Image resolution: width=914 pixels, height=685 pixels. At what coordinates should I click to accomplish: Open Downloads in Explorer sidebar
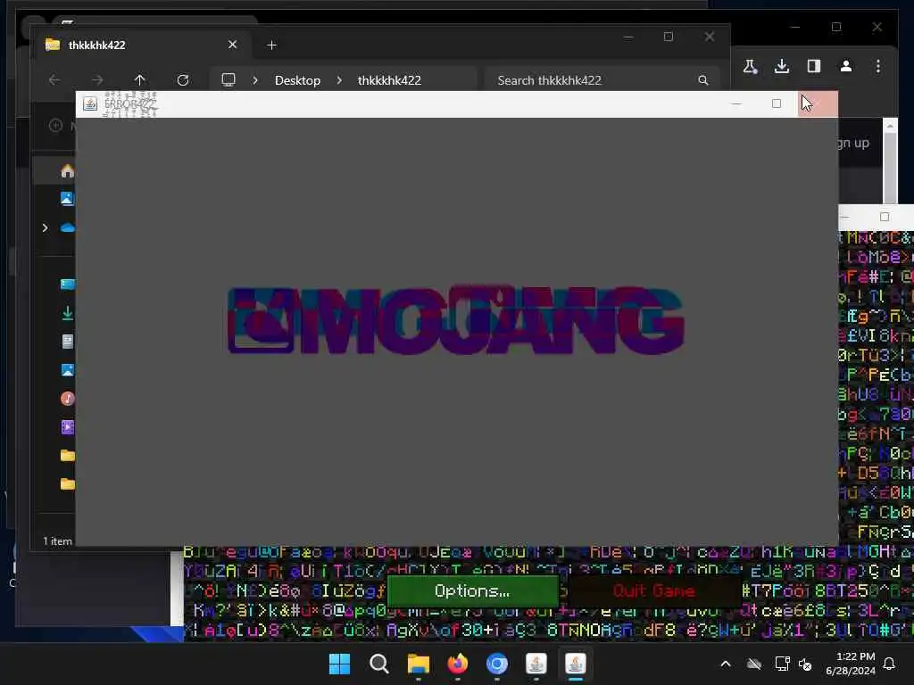point(68,313)
